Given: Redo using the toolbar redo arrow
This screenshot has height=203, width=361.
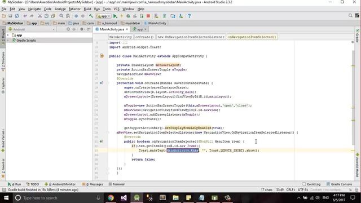Looking at the screenshot, I should coord(32,16).
